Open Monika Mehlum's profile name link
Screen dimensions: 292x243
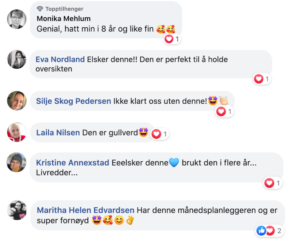click(64, 19)
